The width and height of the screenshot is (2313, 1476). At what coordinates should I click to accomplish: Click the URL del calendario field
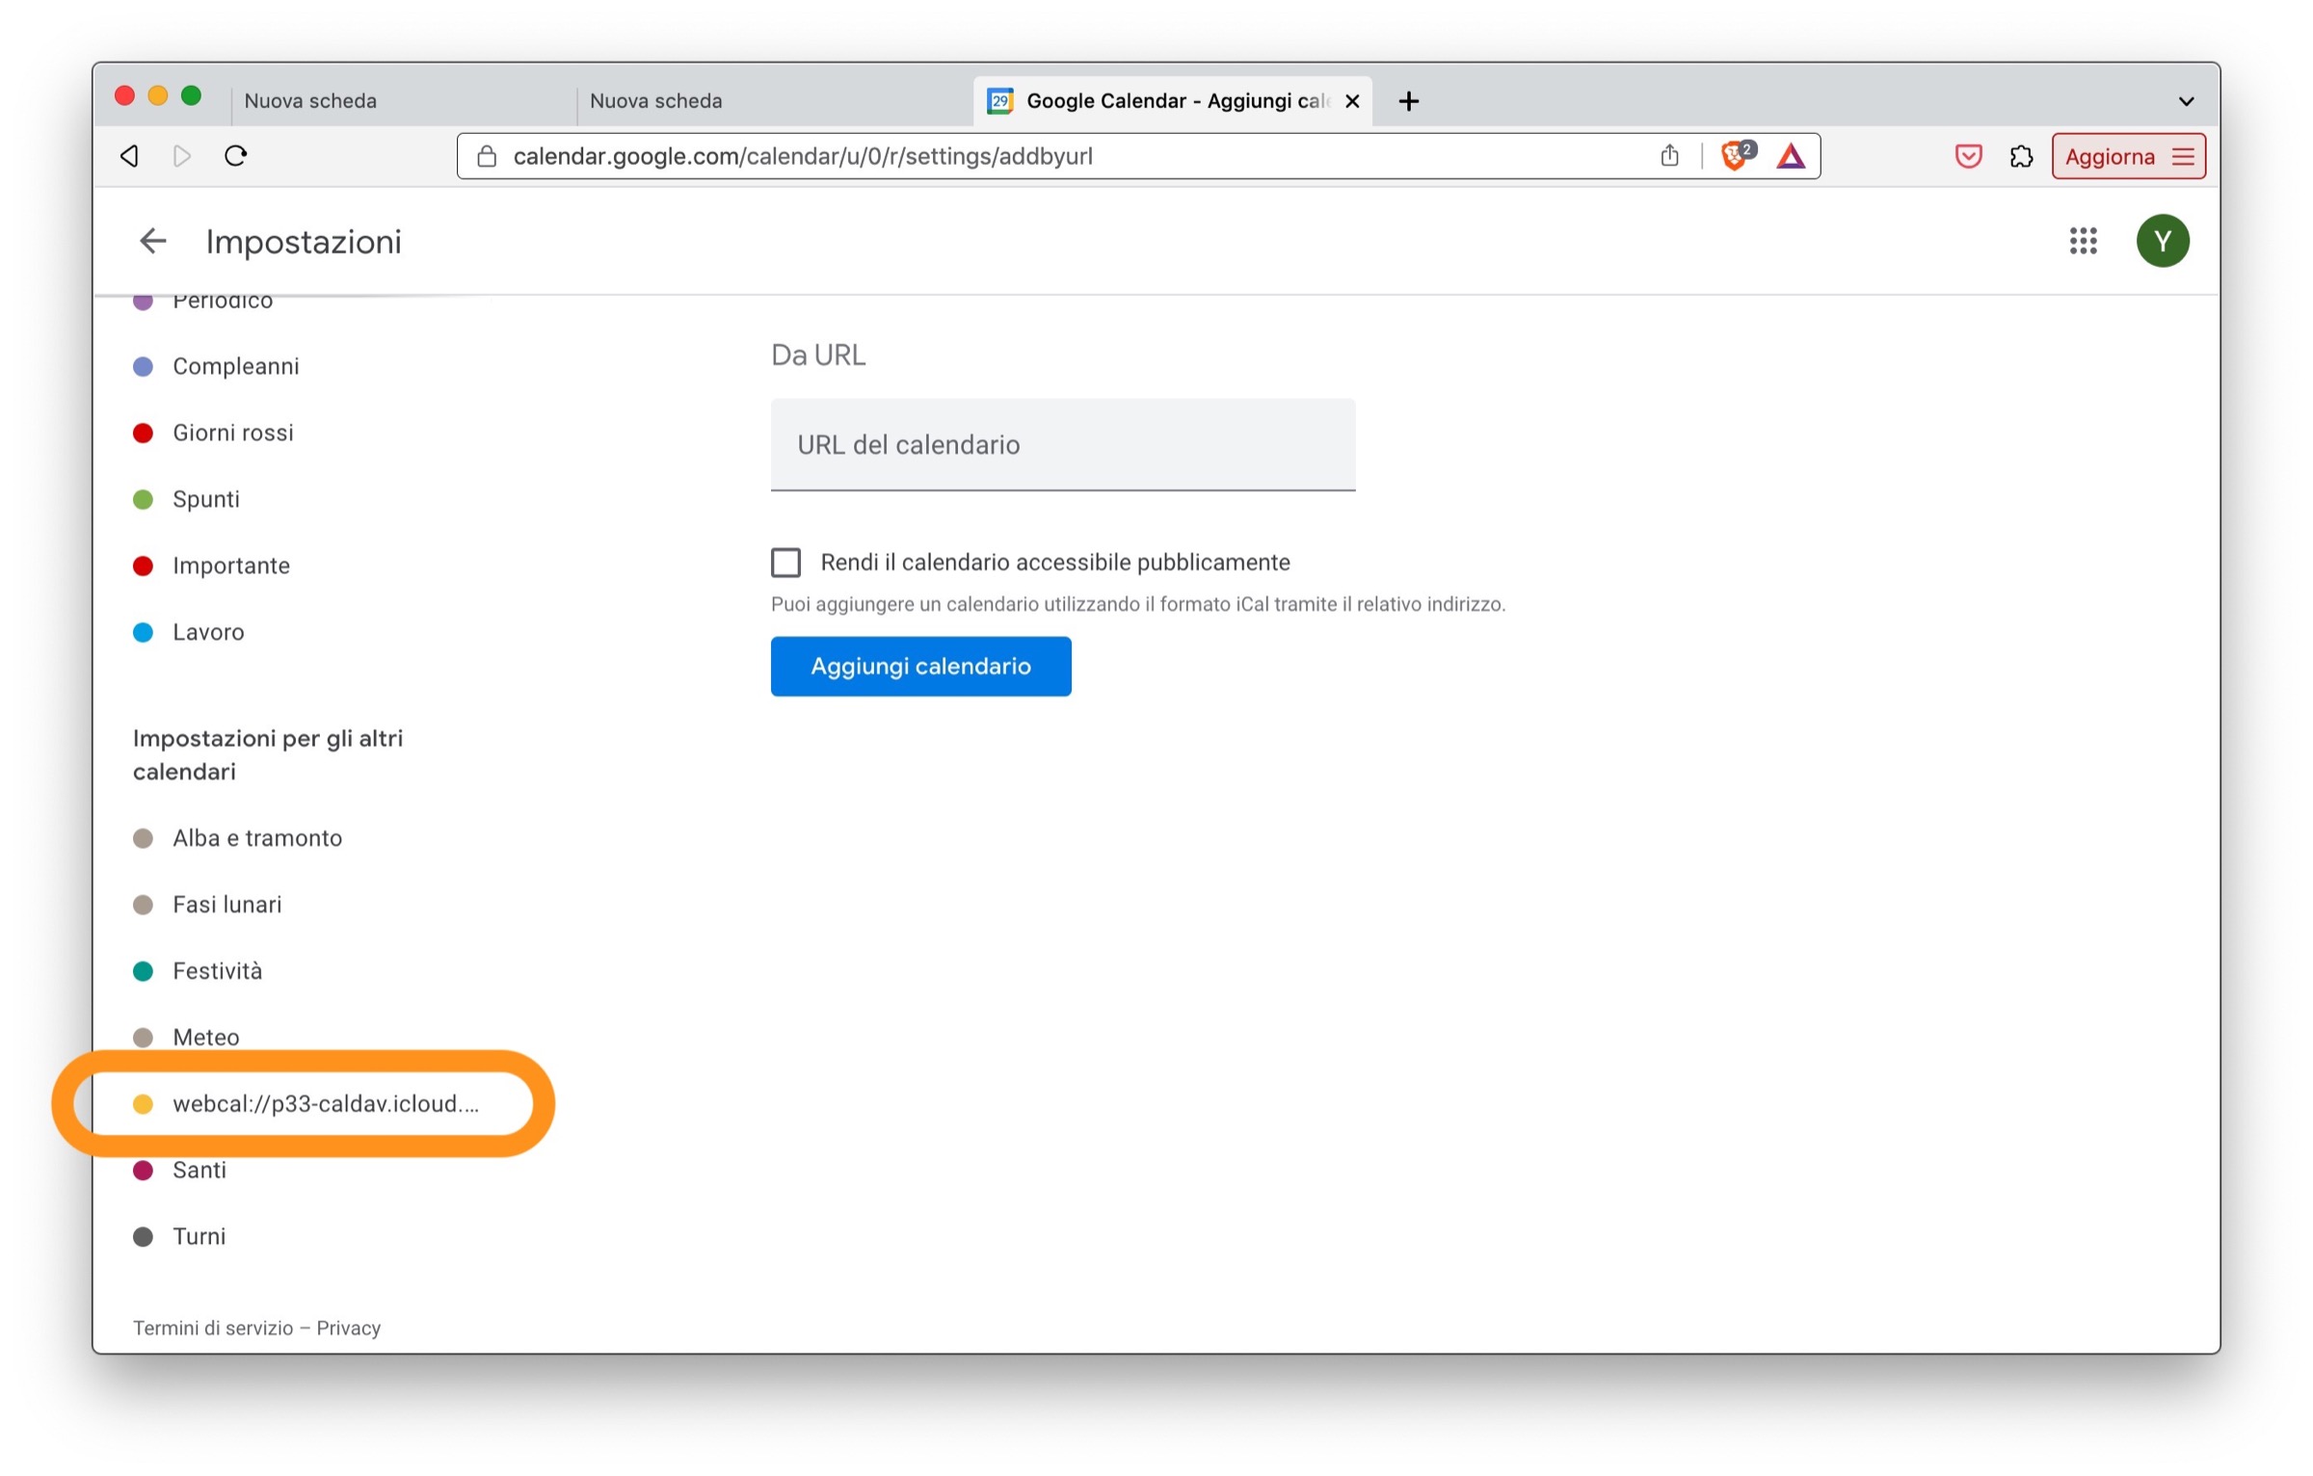pyautogui.click(x=1062, y=445)
